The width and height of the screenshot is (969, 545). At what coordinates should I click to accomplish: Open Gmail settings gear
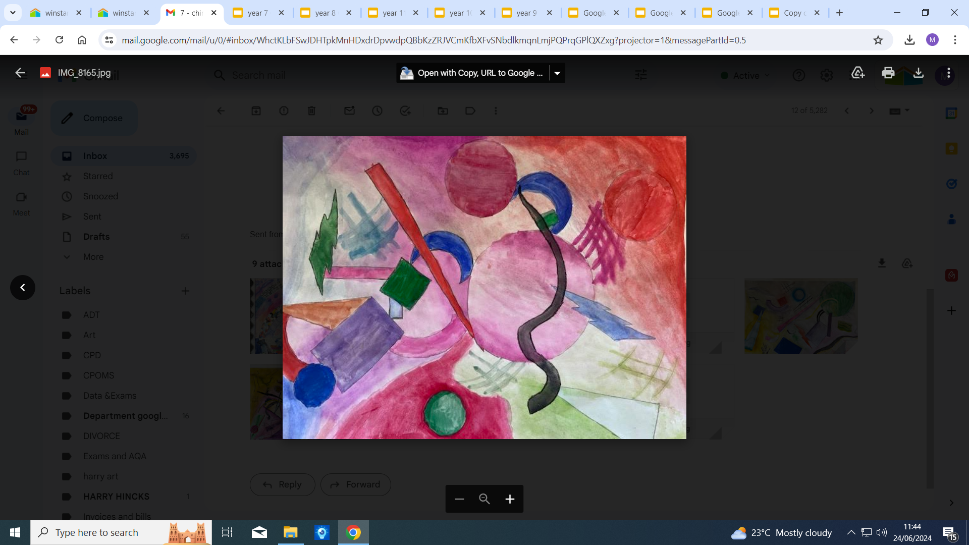pos(826,75)
